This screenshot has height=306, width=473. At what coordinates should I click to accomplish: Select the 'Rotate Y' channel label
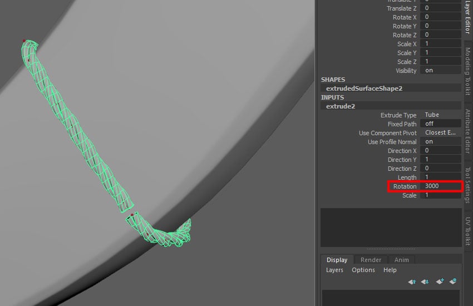coord(404,26)
